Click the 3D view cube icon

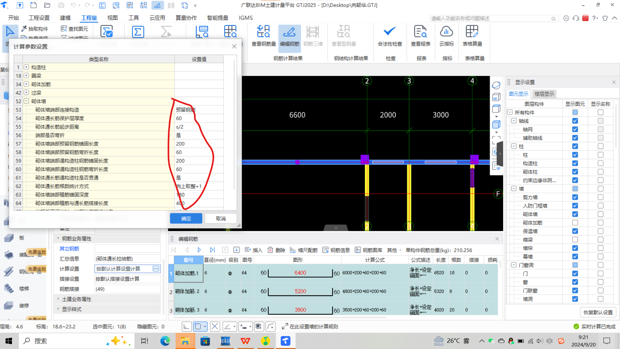[496, 97]
